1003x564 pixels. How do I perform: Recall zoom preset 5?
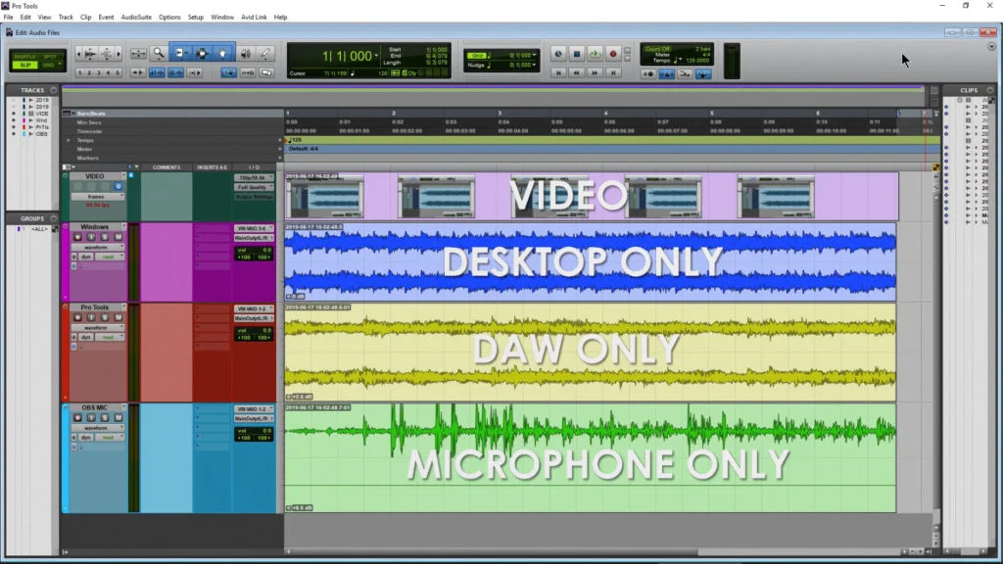point(118,73)
